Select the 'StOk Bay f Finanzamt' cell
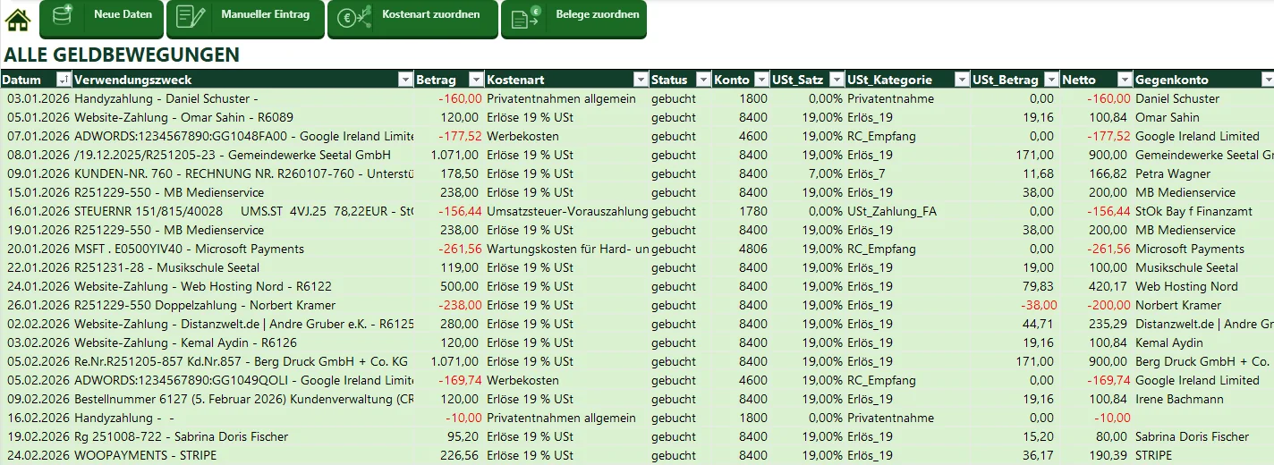This screenshot has width=1274, height=465. 1203,211
